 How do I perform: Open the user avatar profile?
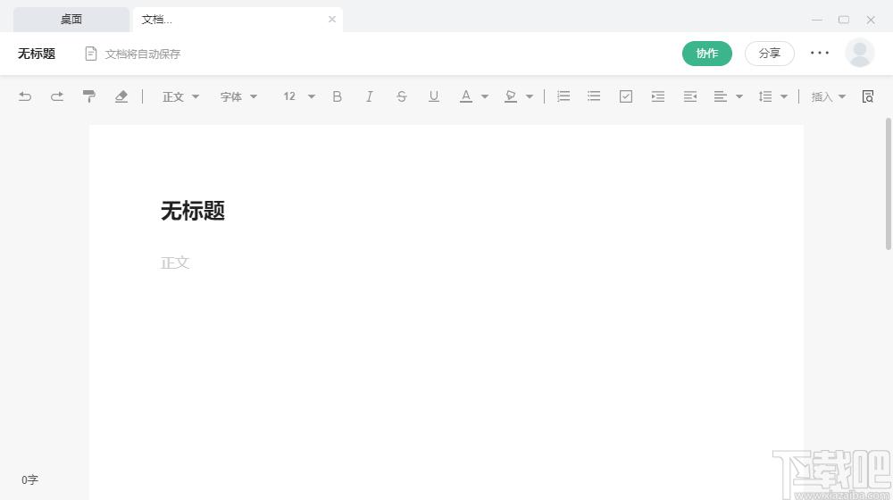click(x=859, y=53)
